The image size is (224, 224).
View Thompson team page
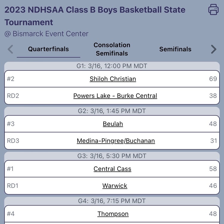tap(113, 214)
